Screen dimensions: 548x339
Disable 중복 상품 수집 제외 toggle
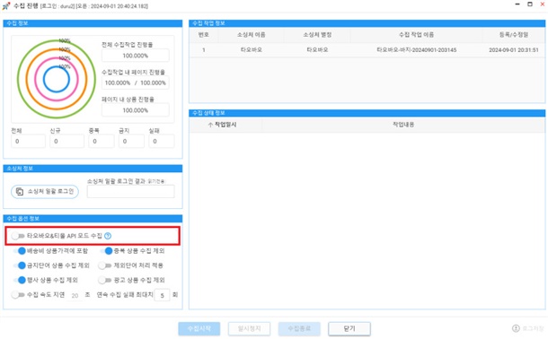click(106, 251)
